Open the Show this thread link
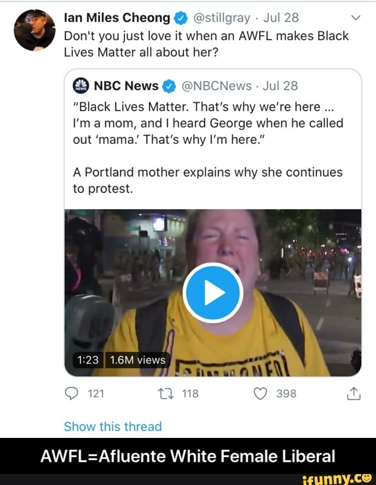This screenshot has width=376, height=485. coord(113,426)
